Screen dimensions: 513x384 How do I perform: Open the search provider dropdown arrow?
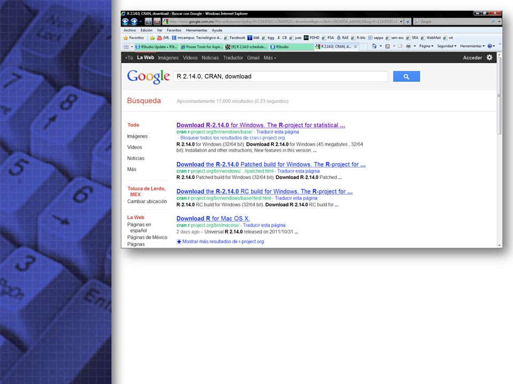[x=499, y=21]
